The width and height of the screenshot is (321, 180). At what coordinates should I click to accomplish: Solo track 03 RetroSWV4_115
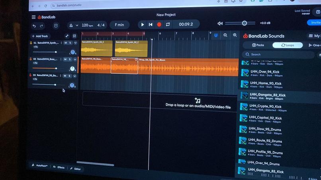[x=69, y=76]
